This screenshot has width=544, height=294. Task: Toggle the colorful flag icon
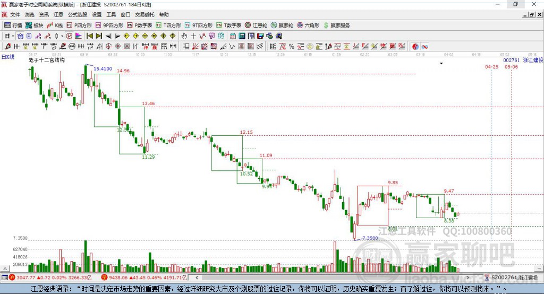[x=79, y=36]
